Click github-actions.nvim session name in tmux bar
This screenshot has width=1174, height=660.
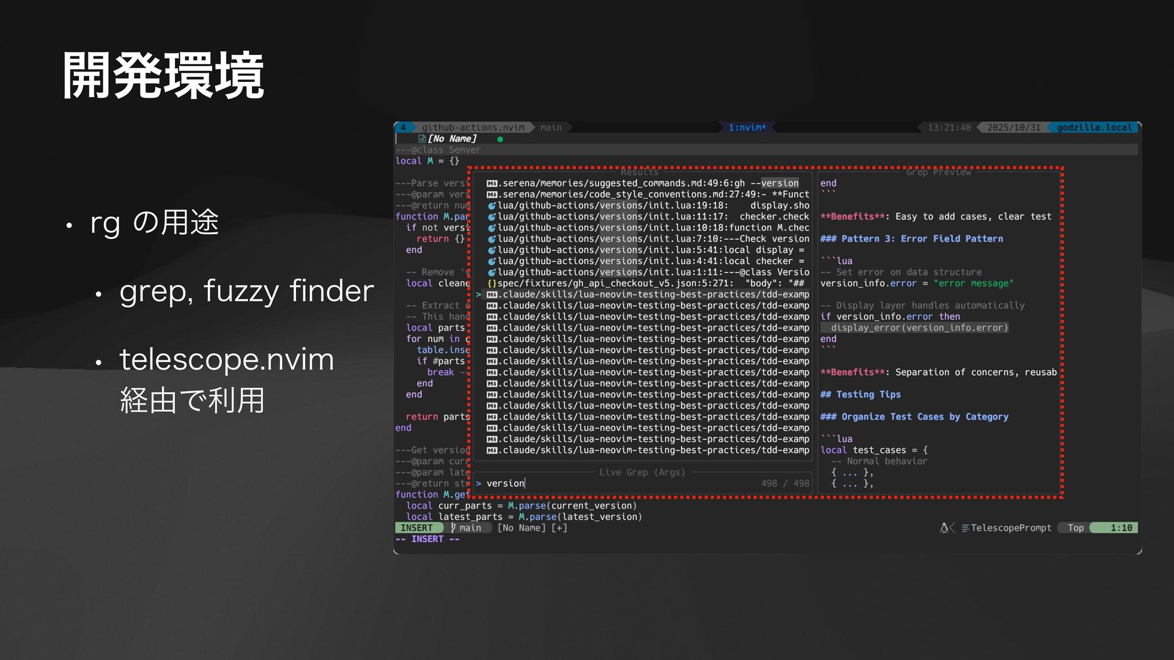coord(473,128)
